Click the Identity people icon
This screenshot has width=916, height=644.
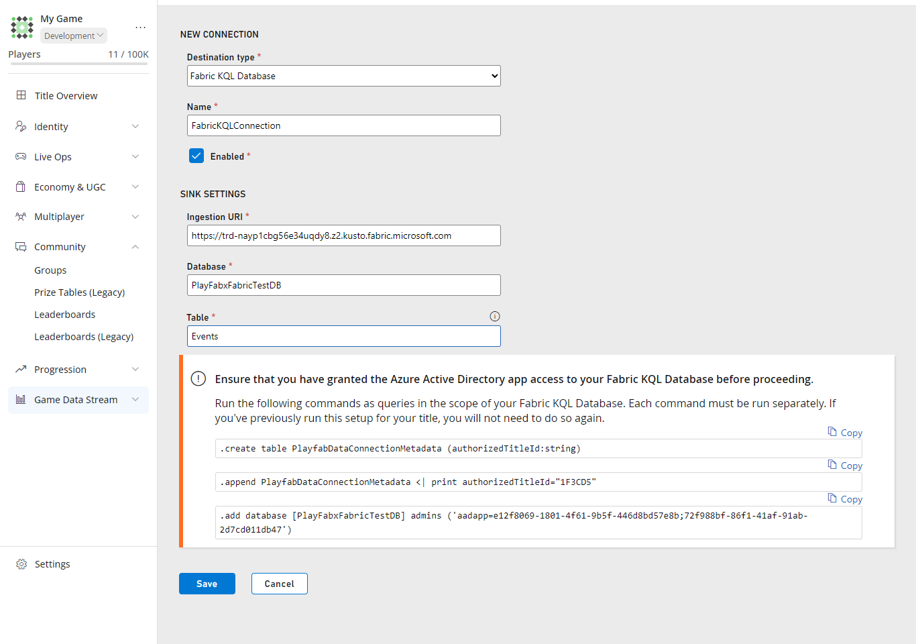21,126
